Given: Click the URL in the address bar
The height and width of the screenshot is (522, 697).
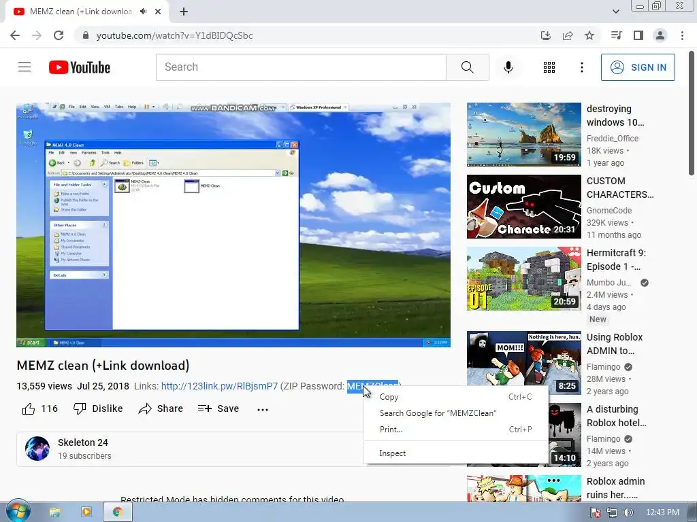Looking at the screenshot, I should click(x=174, y=35).
